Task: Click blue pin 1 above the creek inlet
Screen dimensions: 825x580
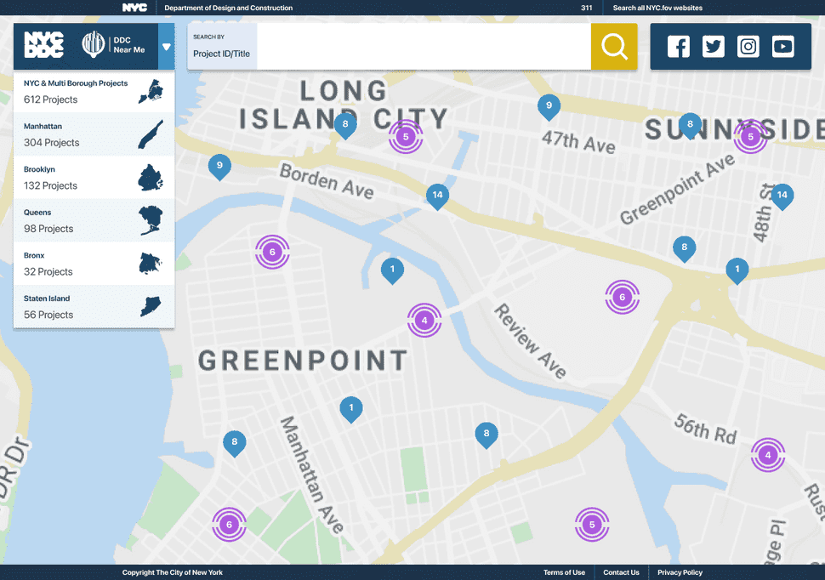Action: coord(392,270)
